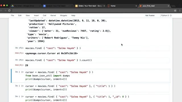
Task: Click the Python 3 kernel indicator circle
Action: 171,15
